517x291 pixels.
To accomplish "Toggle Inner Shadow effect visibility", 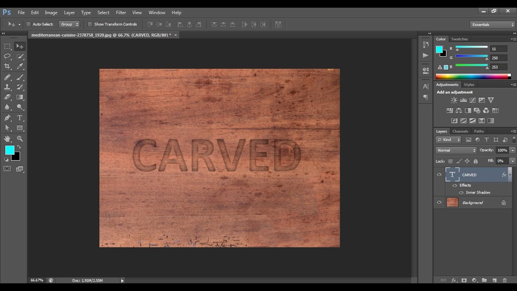I will pos(461,192).
